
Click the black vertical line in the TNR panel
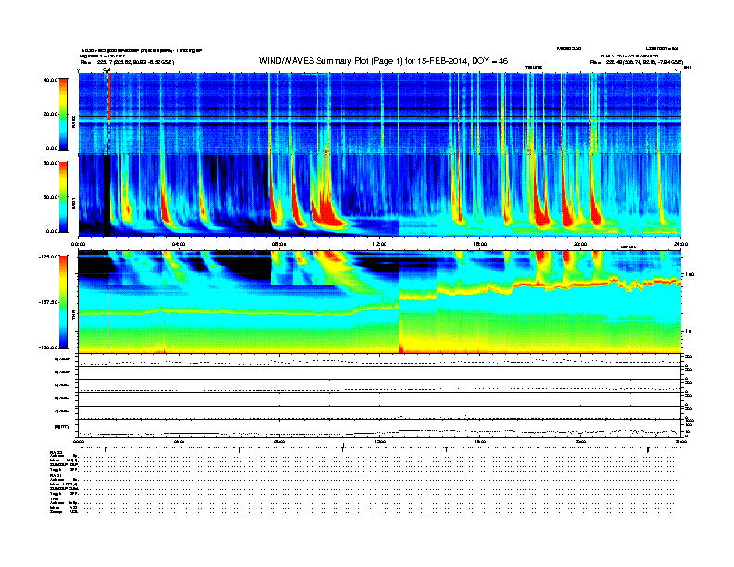[108, 302]
